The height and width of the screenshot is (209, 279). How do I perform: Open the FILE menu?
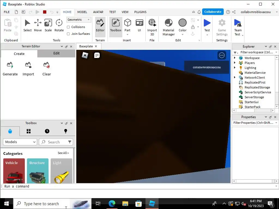[x=7, y=12]
